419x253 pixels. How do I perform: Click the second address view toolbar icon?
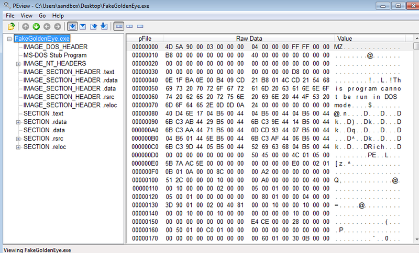(x=83, y=26)
